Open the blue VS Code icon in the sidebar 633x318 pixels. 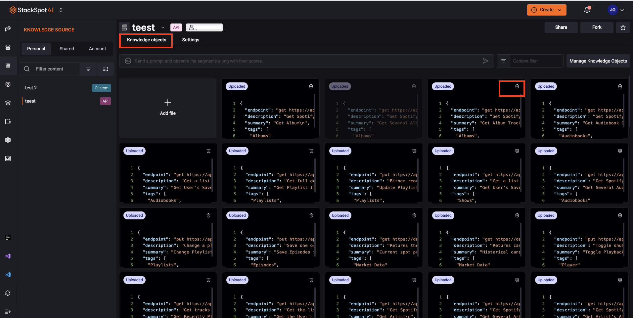pyautogui.click(x=8, y=275)
